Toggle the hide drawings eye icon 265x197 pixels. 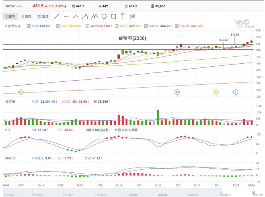132,17
